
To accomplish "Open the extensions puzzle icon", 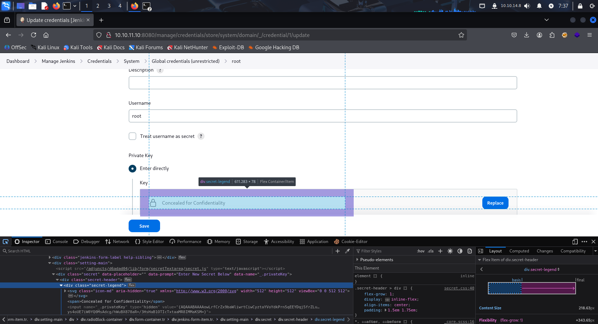I will tap(552, 35).
